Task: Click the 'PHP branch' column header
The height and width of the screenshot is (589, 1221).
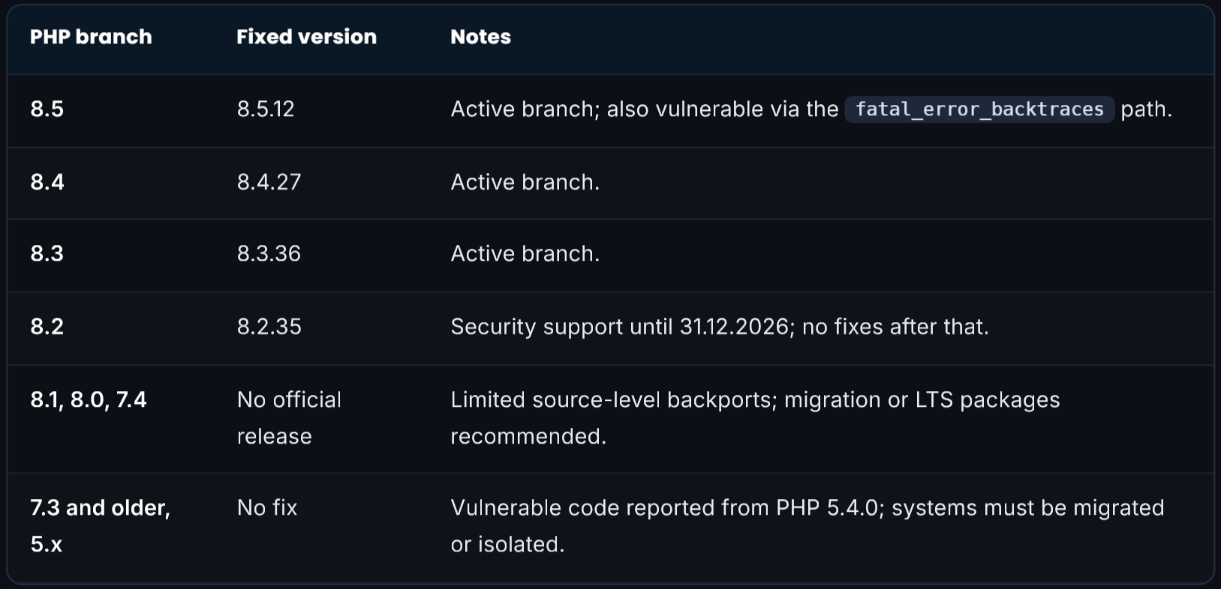Action: click(x=91, y=37)
